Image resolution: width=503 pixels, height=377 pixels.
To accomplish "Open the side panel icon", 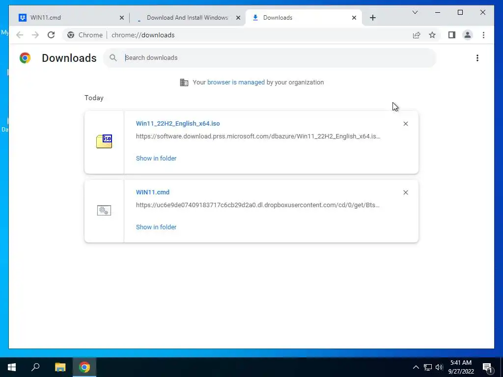I will (452, 35).
